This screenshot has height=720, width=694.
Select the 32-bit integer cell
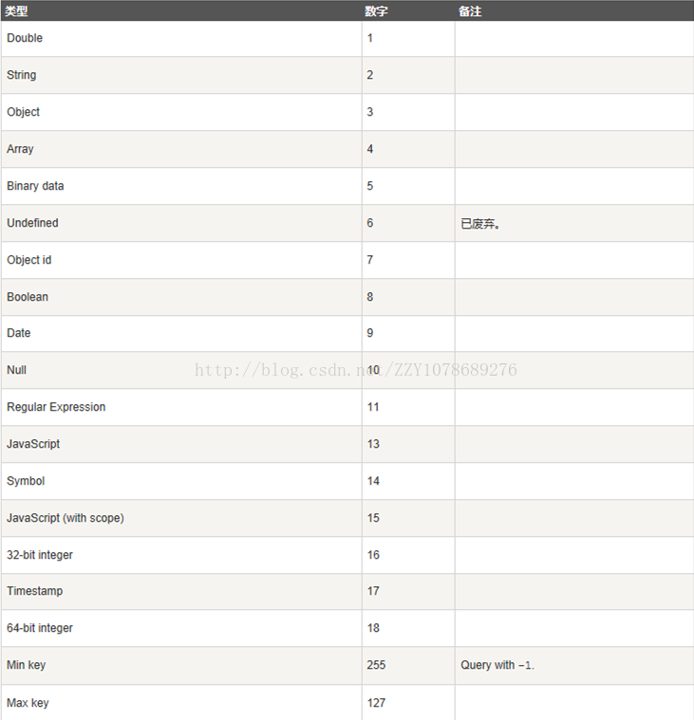point(181,555)
